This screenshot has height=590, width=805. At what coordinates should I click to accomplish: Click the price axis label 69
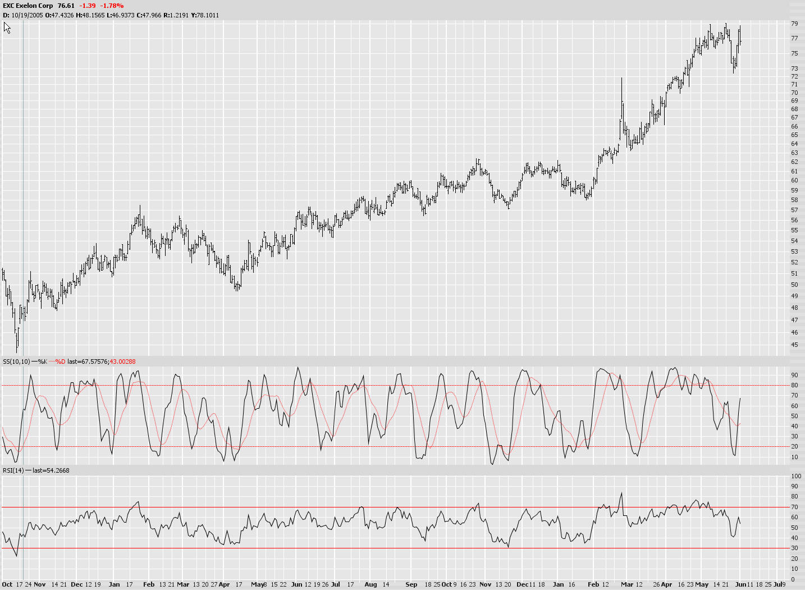pos(794,101)
